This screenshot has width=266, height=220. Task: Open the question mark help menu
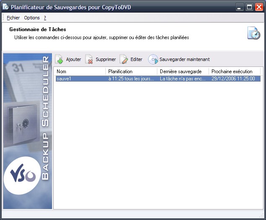tap(45, 18)
